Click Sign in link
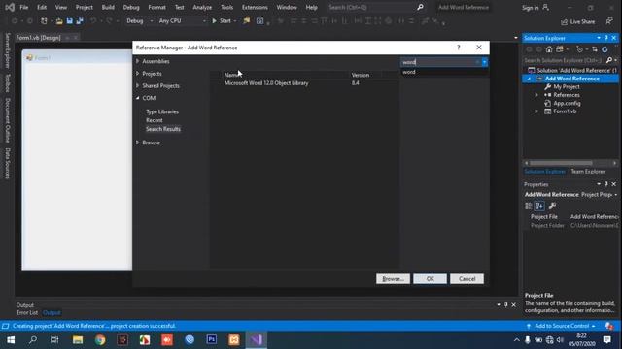This screenshot has width=622, height=349. [x=531, y=8]
